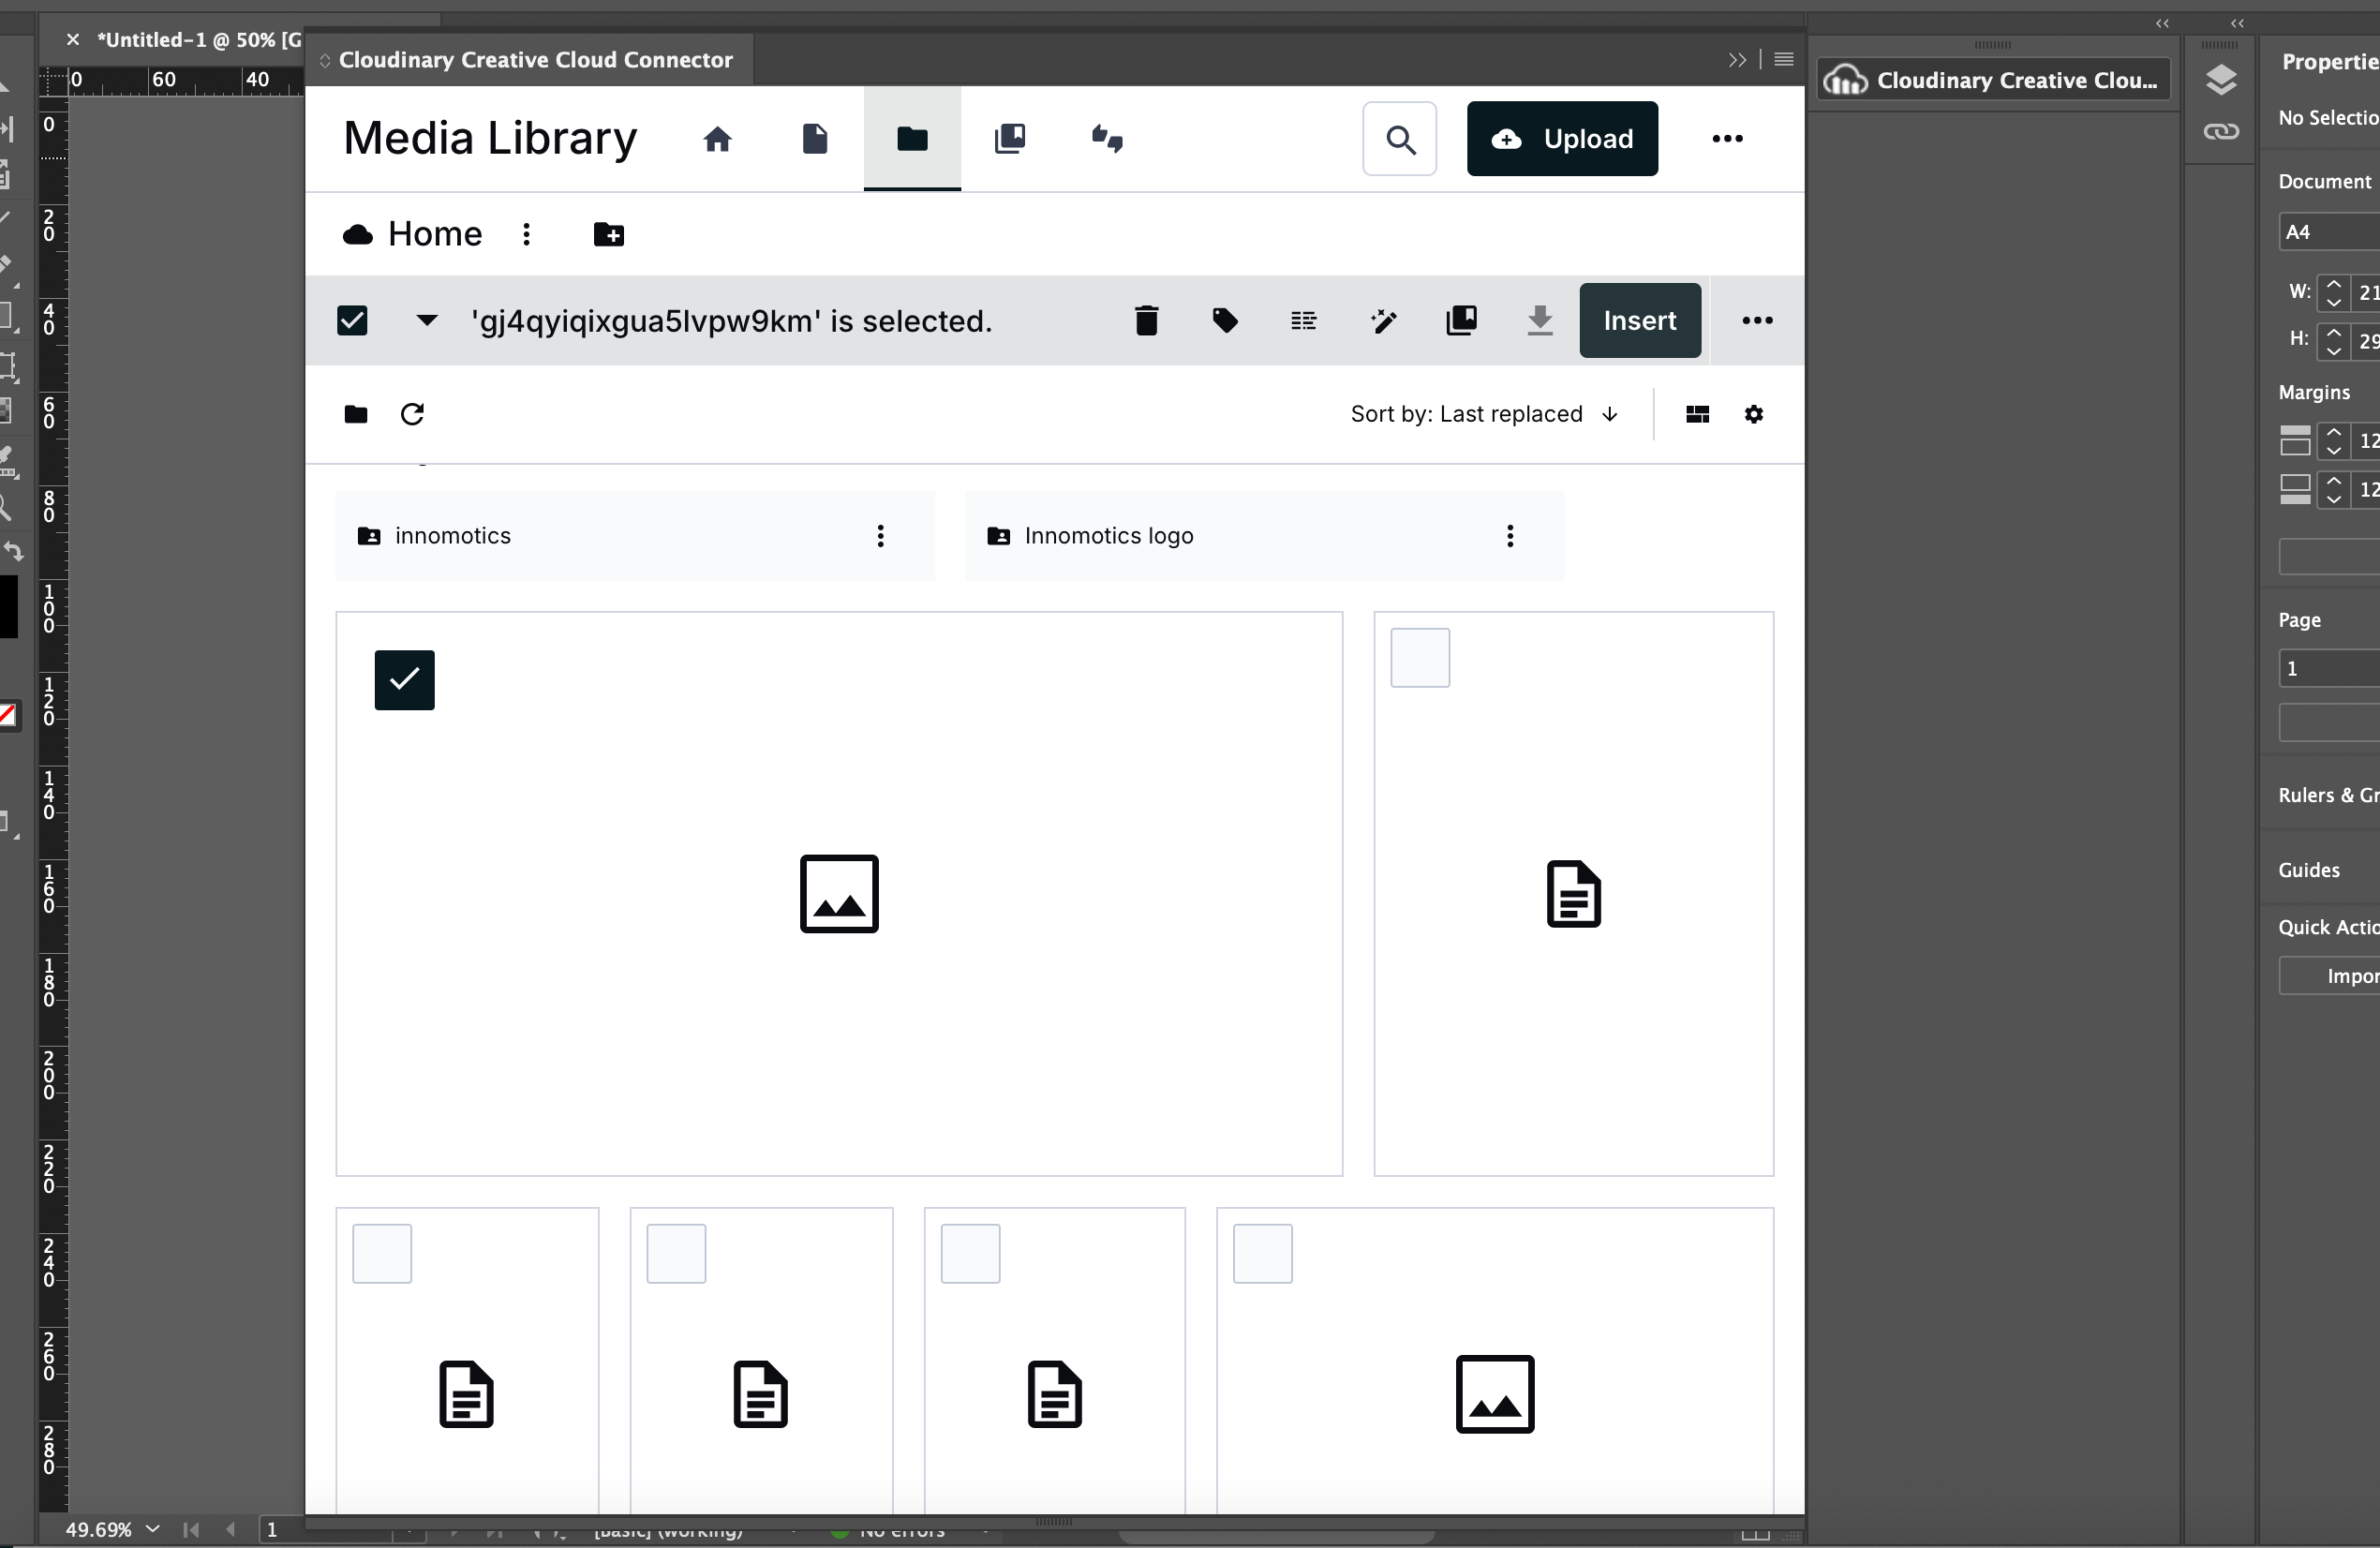Viewport: 2380px width, 1548px height.
Task: Delete the selected asset with the trash icon
Action: click(x=1147, y=321)
